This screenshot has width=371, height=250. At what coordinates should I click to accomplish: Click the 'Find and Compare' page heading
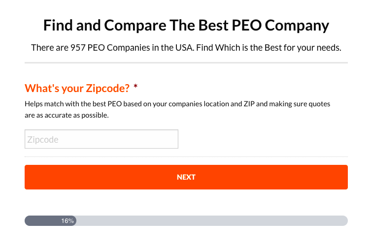(186, 26)
